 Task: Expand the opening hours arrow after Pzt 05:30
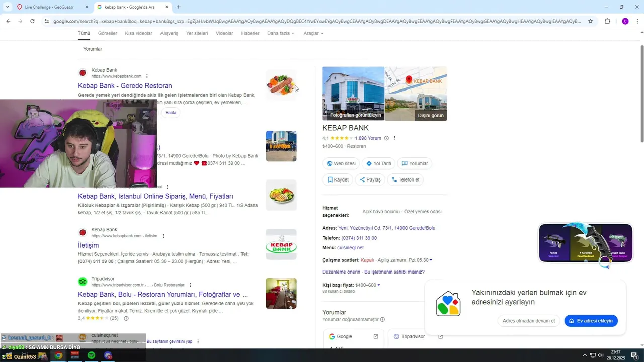click(x=431, y=260)
